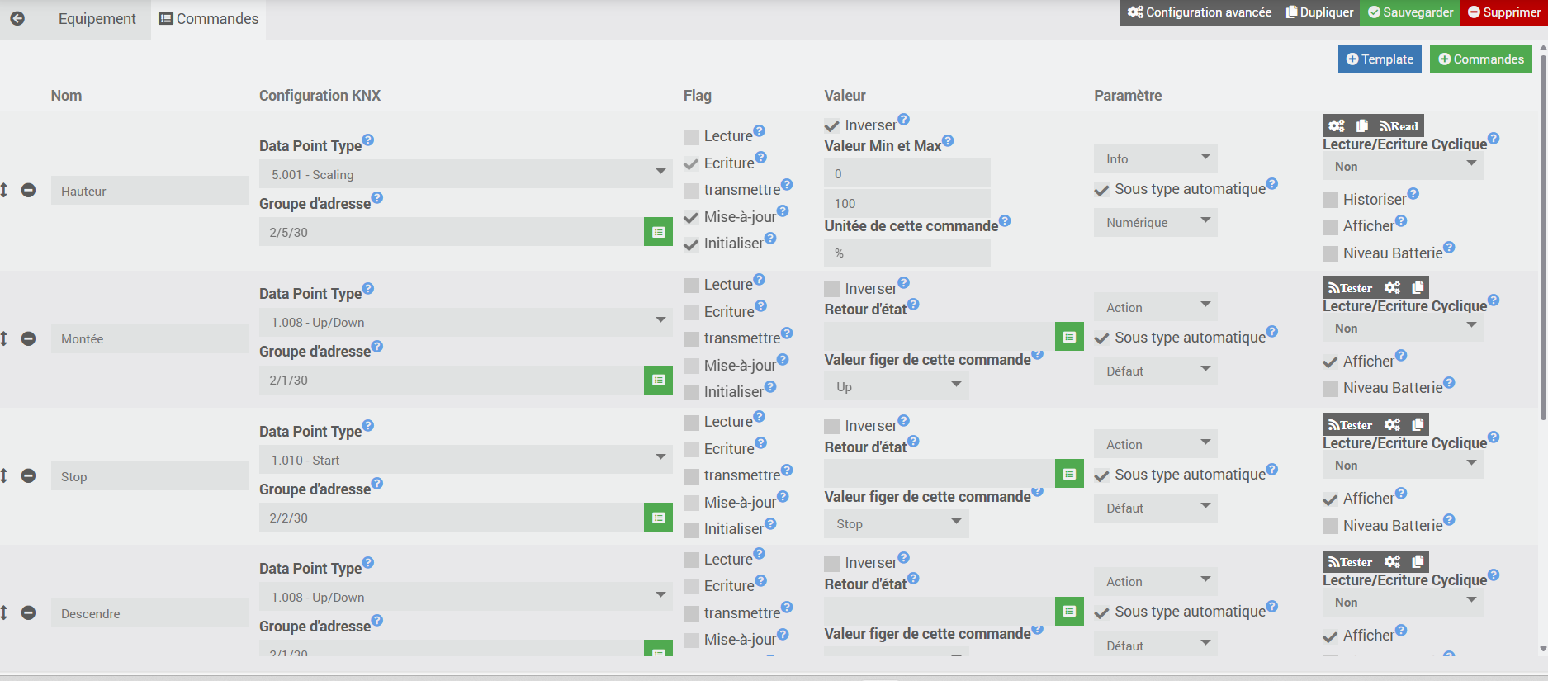Switch to the Equipement tab
The height and width of the screenshot is (681, 1548).
pos(97,18)
